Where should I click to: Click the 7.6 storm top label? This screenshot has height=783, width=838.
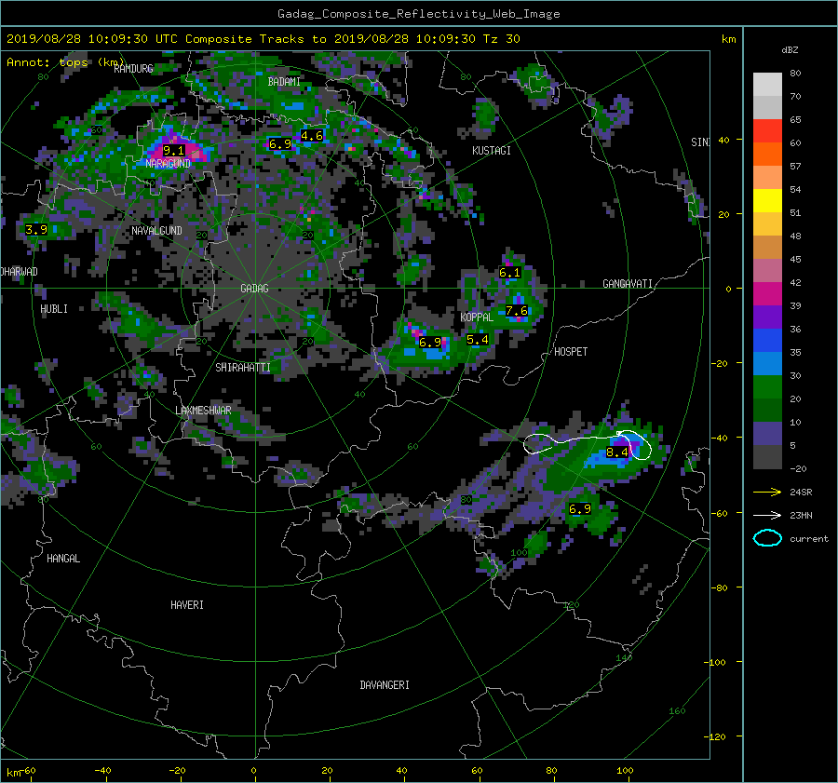[517, 311]
